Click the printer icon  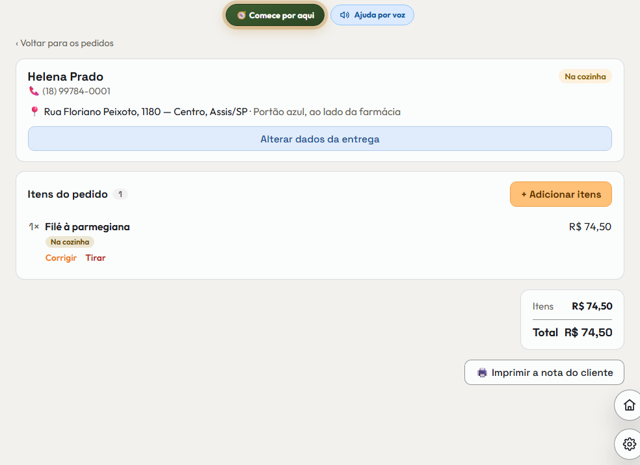pos(483,373)
